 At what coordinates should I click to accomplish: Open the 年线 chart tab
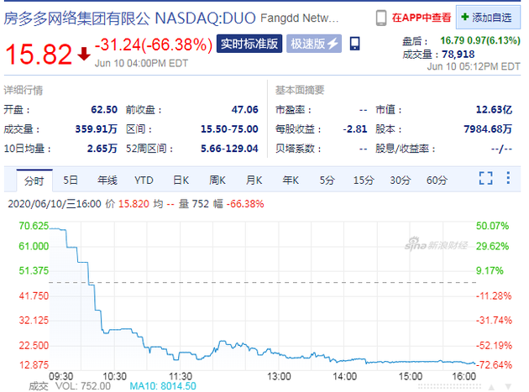[x=107, y=180]
